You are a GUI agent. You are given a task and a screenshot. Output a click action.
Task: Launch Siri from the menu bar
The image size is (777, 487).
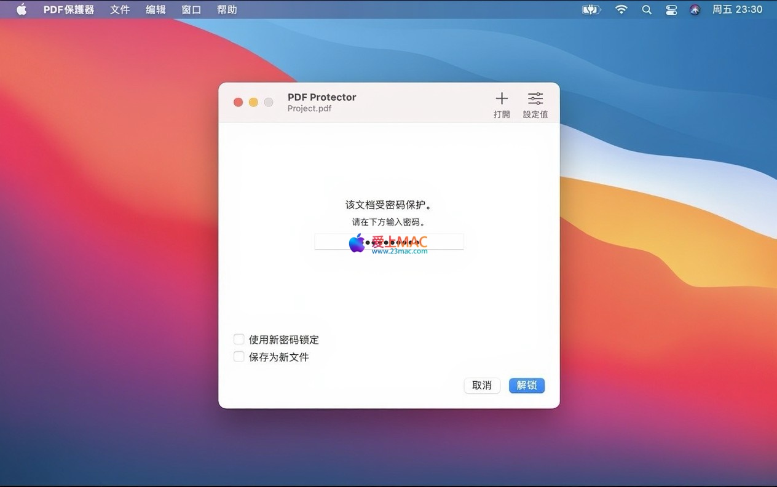coord(695,10)
